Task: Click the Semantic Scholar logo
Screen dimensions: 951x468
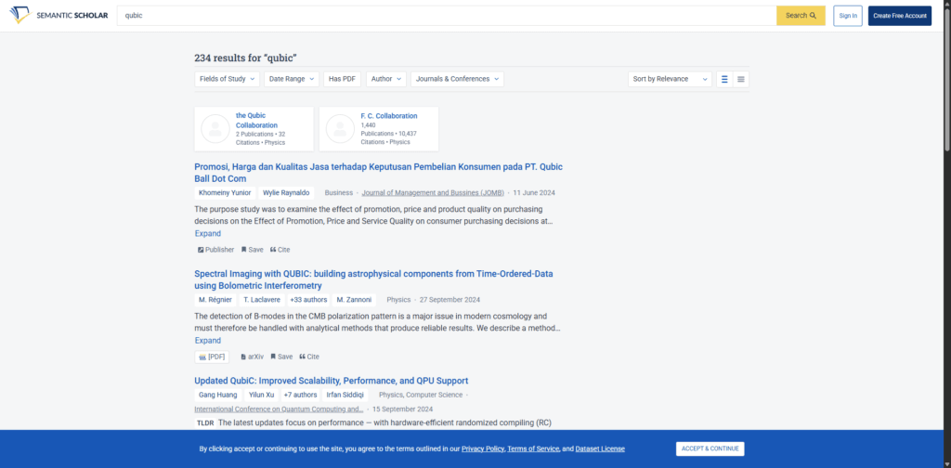Action: click(59, 15)
